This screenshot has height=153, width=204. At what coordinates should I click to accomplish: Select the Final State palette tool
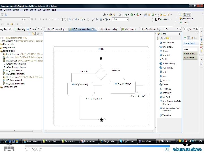[x=165, y=55]
